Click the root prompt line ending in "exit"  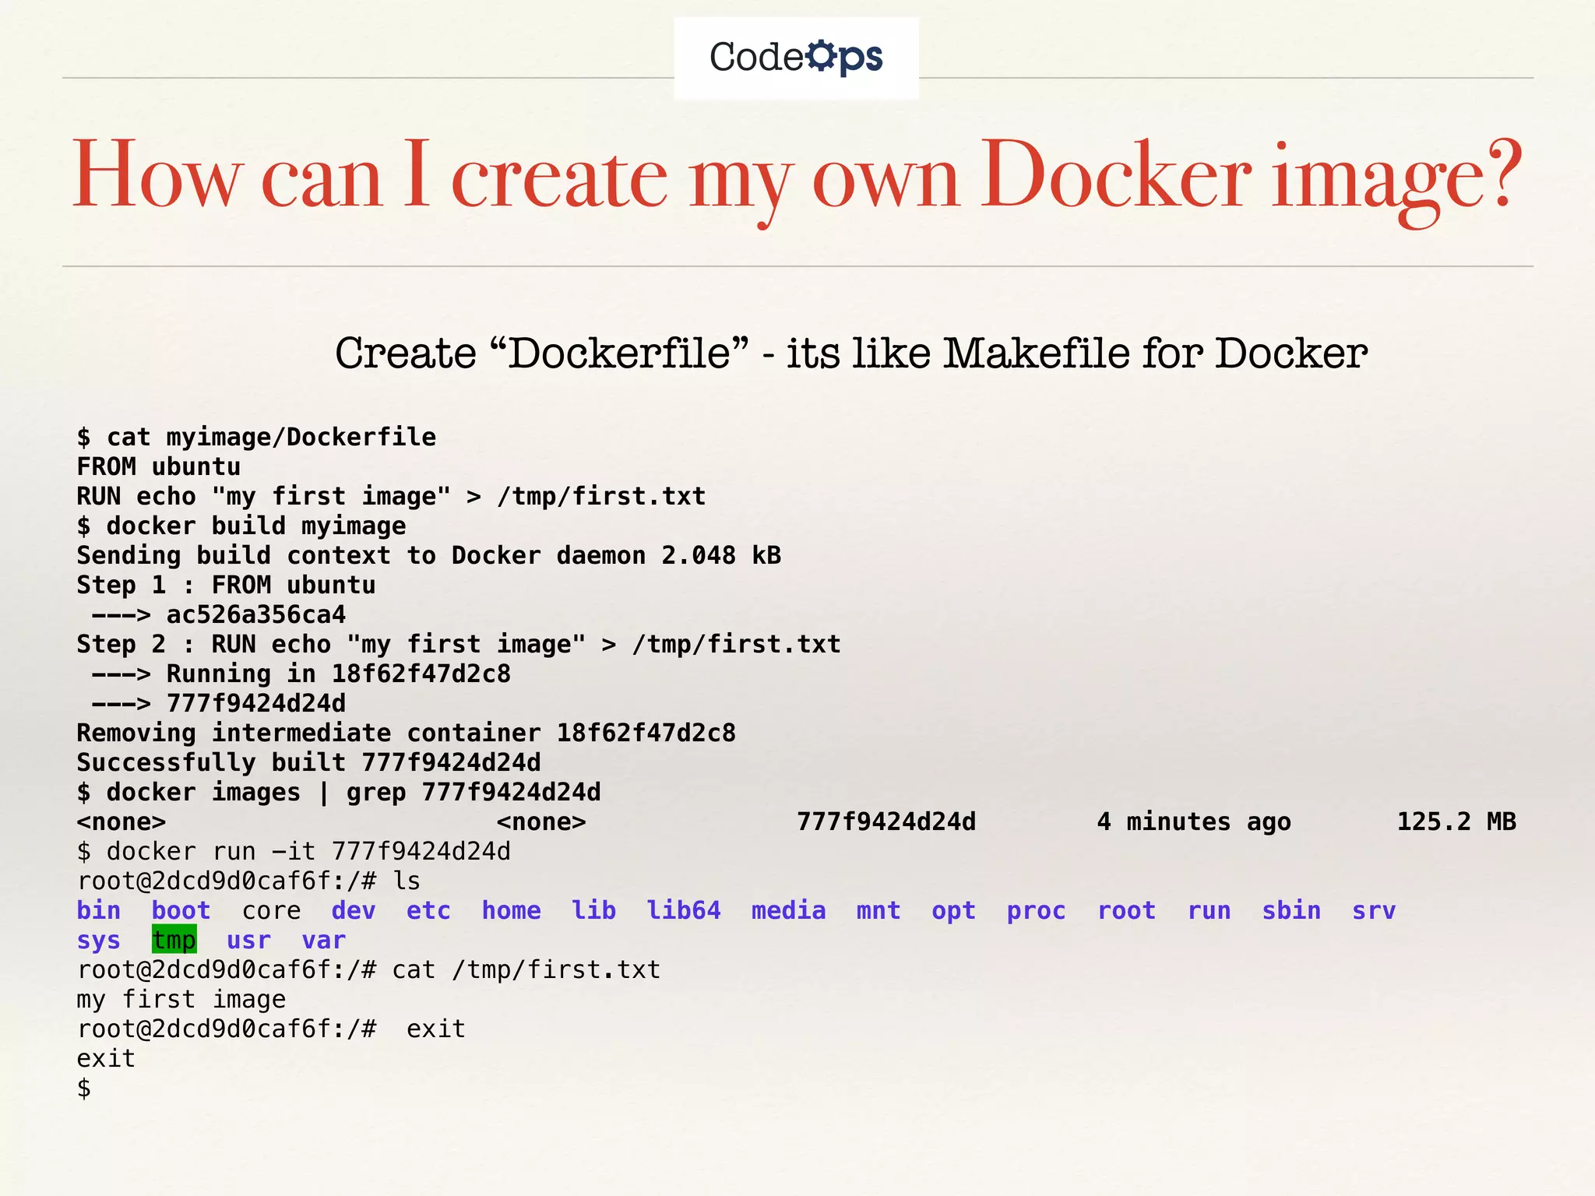point(271,1029)
